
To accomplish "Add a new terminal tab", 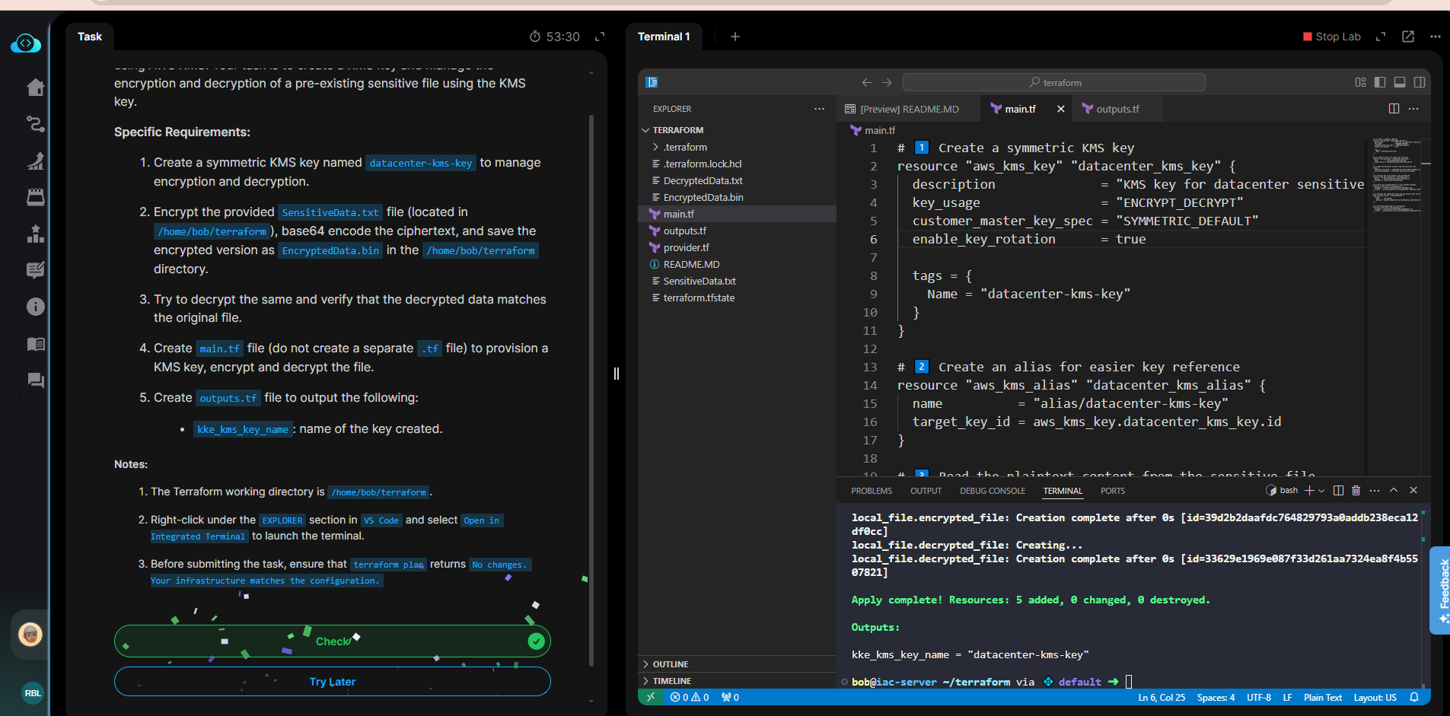I will point(735,37).
